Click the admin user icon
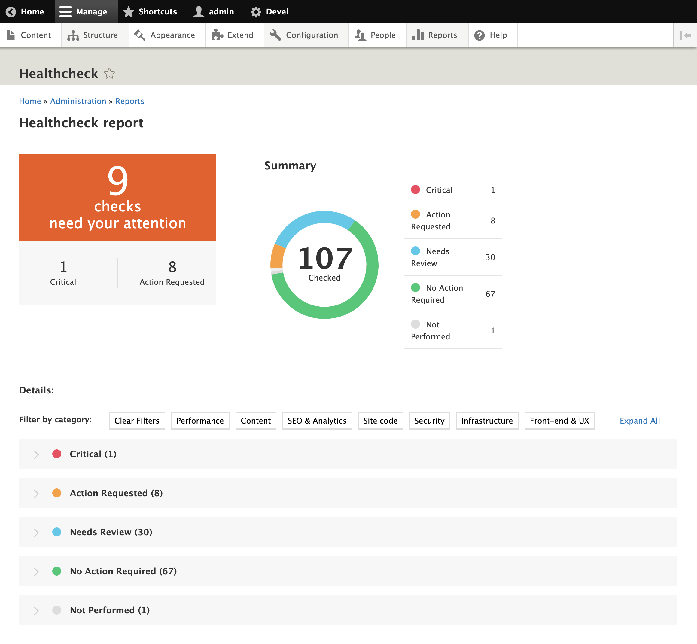The image size is (697, 644). click(199, 11)
